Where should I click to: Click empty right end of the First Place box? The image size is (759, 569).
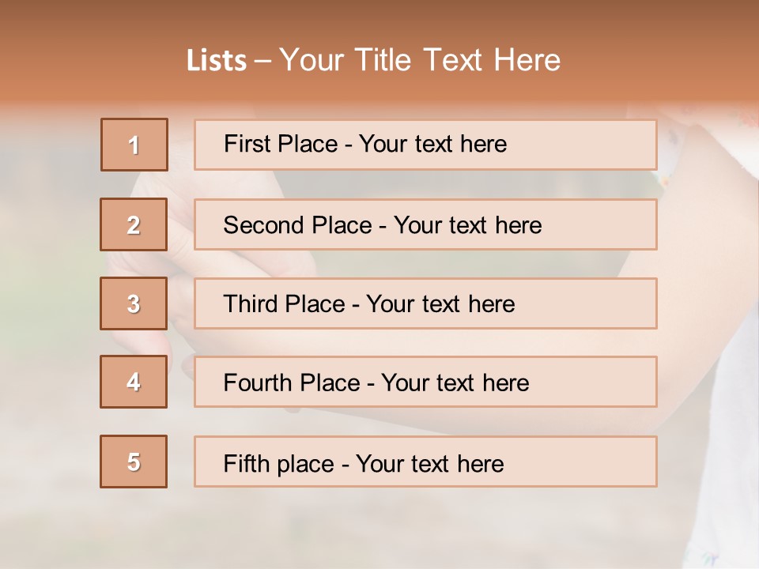(x=601, y=145)
